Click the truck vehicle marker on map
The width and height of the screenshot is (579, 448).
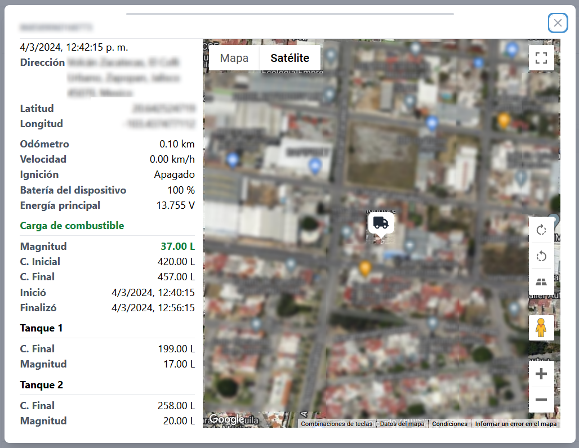point(381,223)
